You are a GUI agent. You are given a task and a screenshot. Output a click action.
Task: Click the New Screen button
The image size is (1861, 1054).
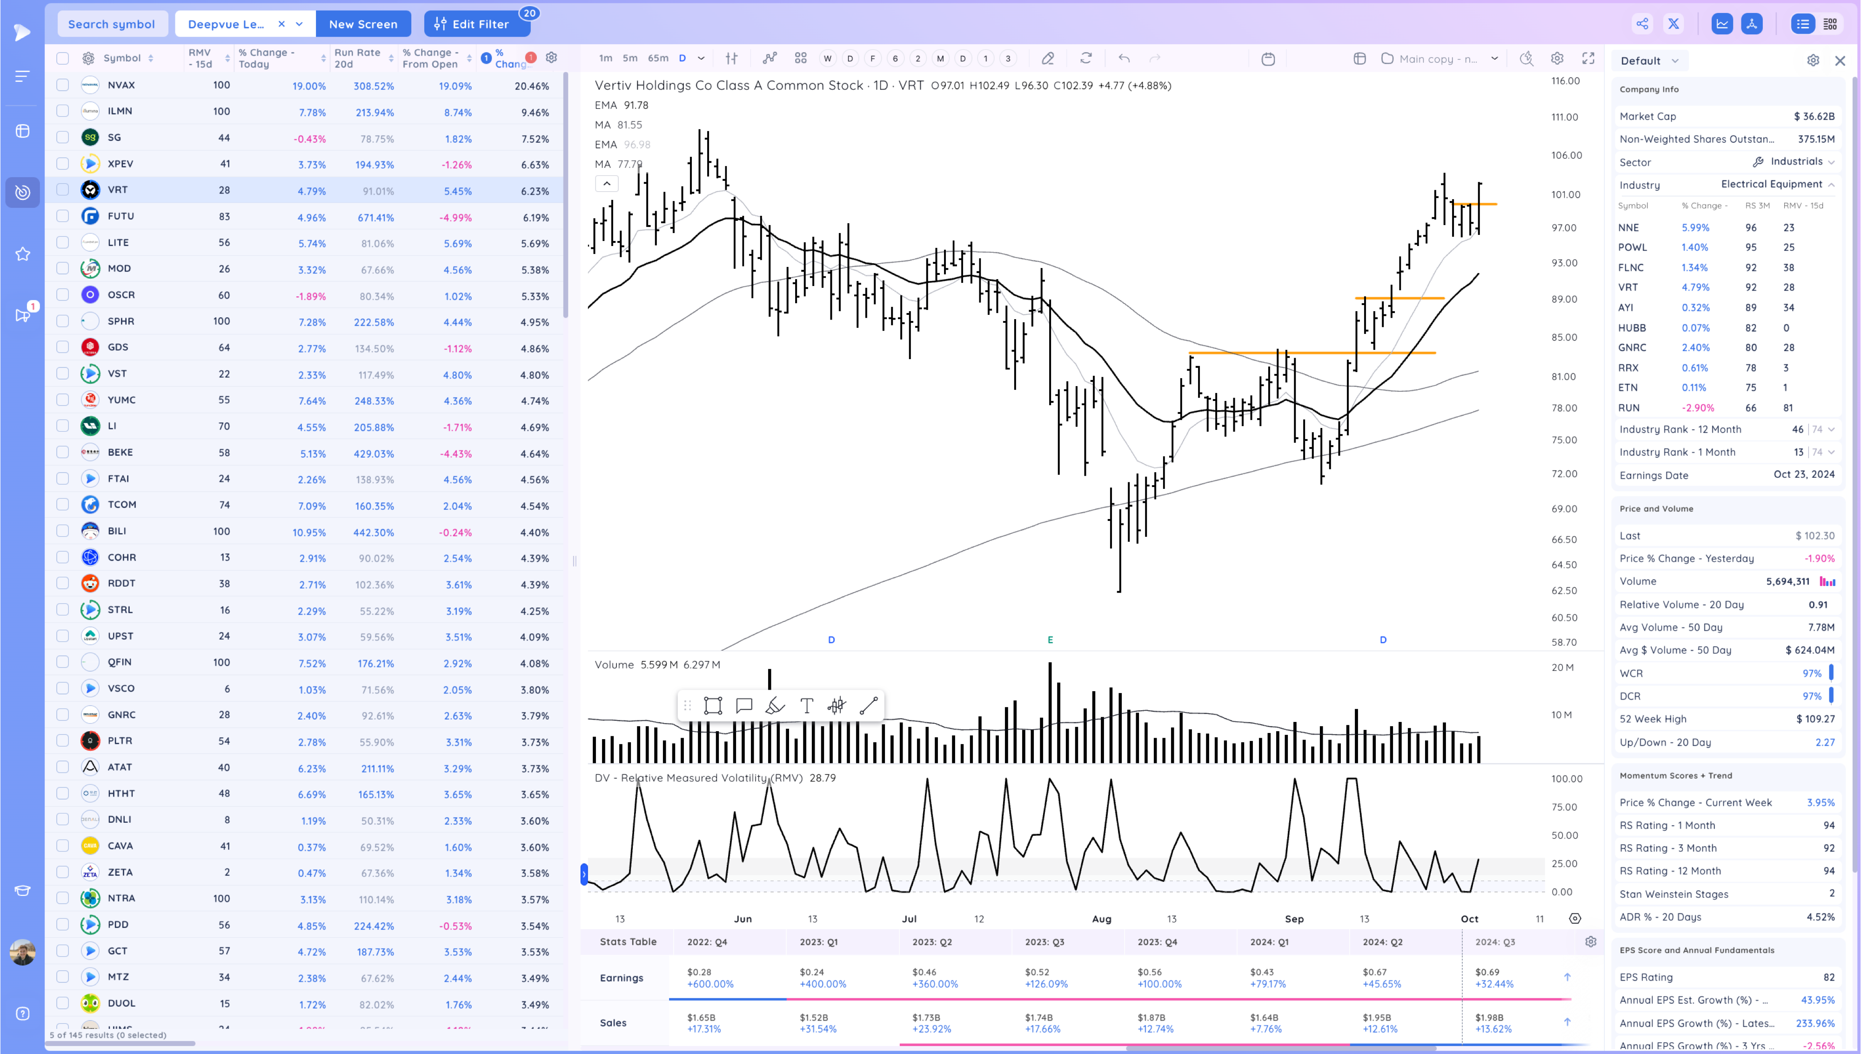coord(362,24)
